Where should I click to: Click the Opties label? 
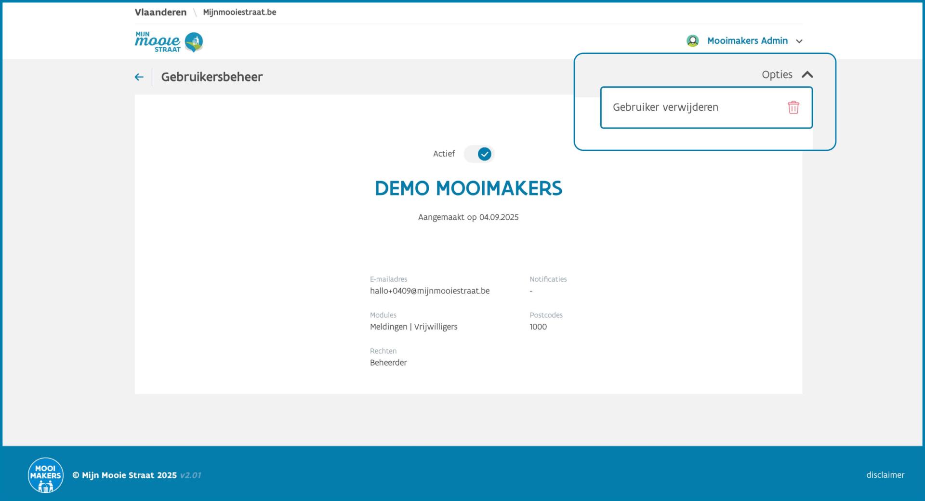pyautogui.click(x=777, y=75)
